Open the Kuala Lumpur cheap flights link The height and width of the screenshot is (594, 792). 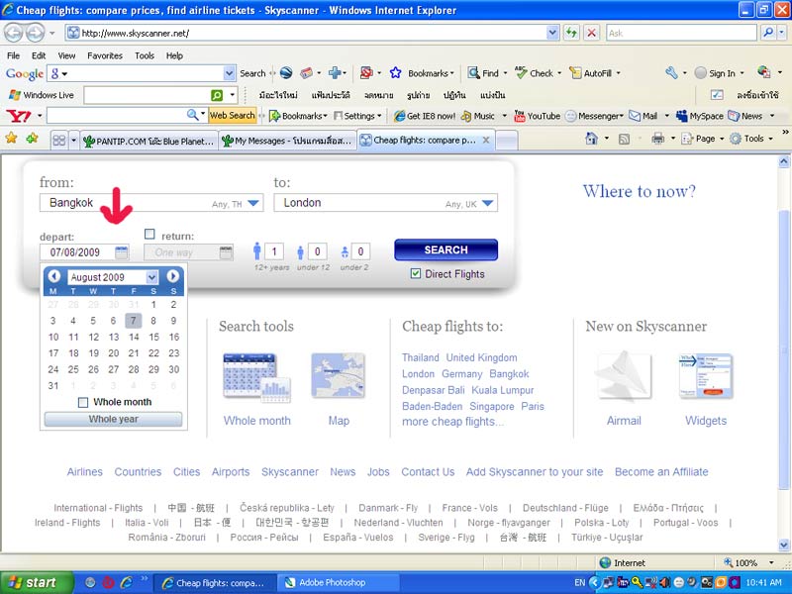tap(503, 390)
